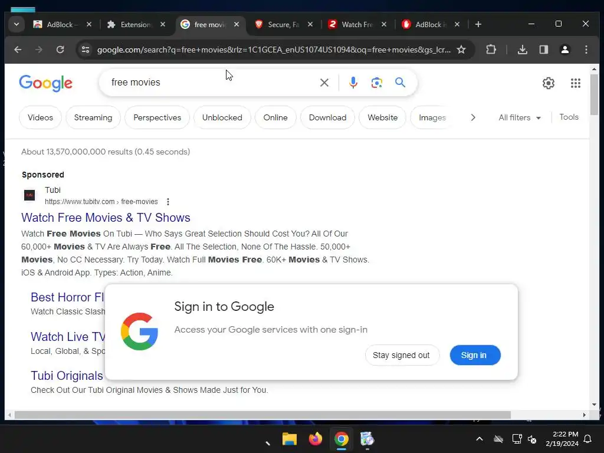View site information icon in address bar
The image size is (604, 453).
point(86,50)
